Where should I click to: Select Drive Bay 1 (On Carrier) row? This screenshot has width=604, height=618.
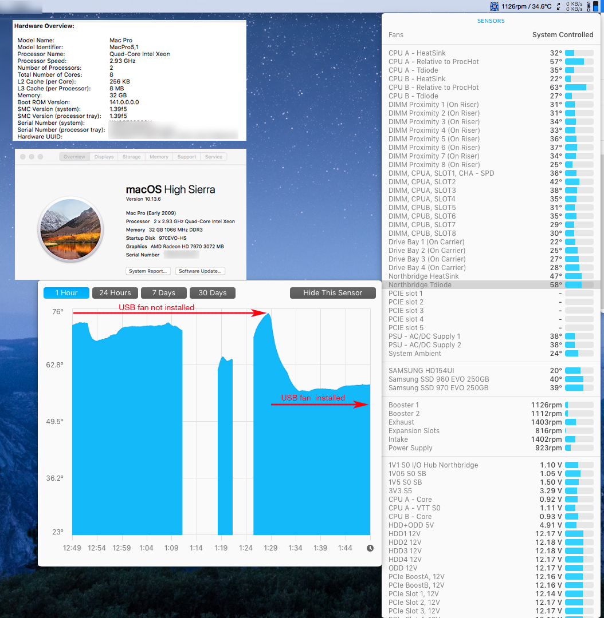[491, 242]
